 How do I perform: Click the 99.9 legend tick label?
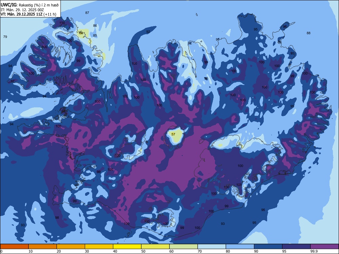click(x=314, y=251)
